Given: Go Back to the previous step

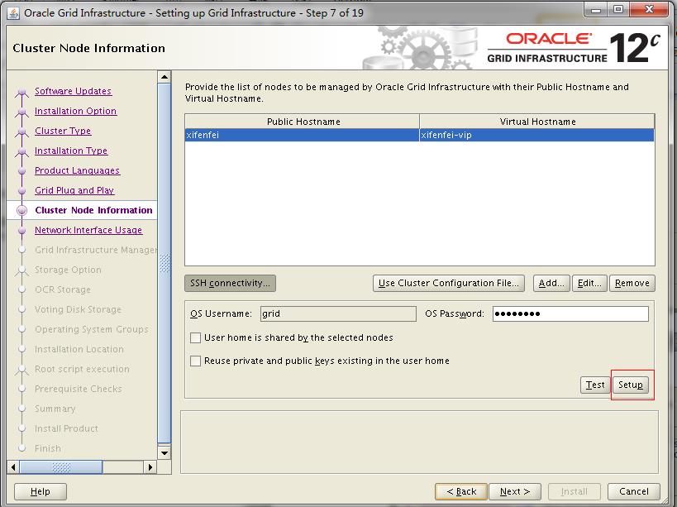Looking at the screenshot, I should tap(461, 491).
